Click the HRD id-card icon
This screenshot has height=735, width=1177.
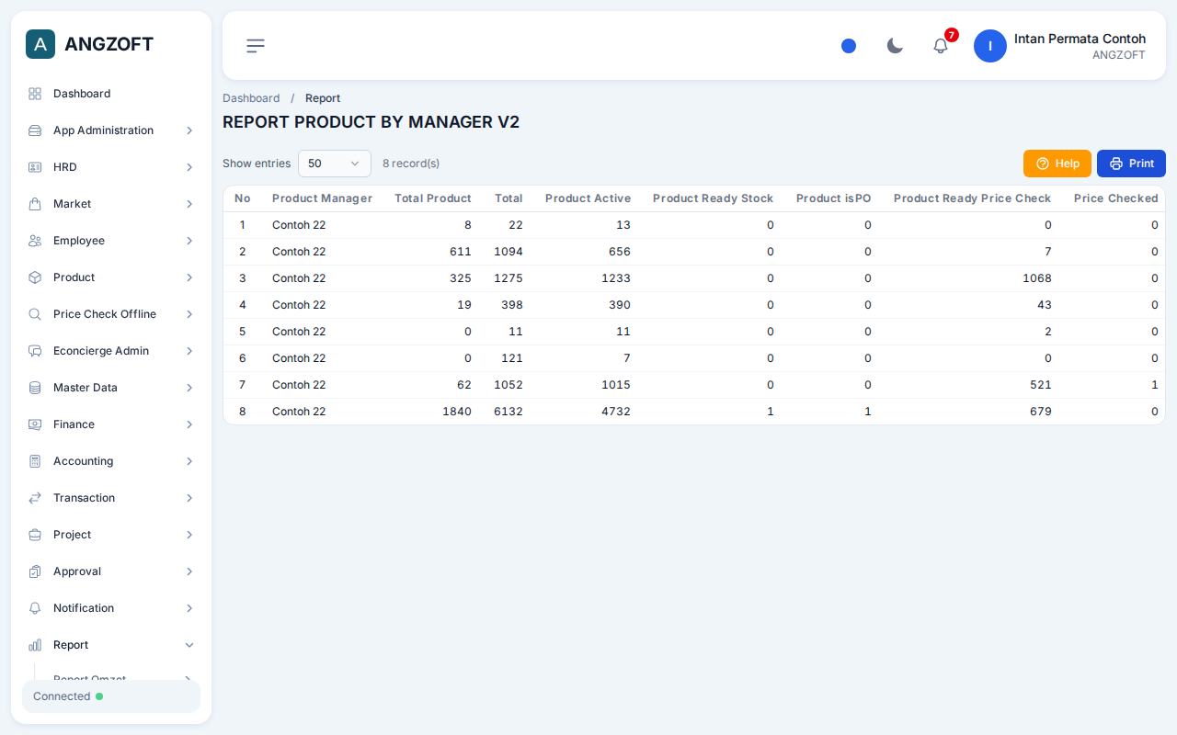pos(35,167)
